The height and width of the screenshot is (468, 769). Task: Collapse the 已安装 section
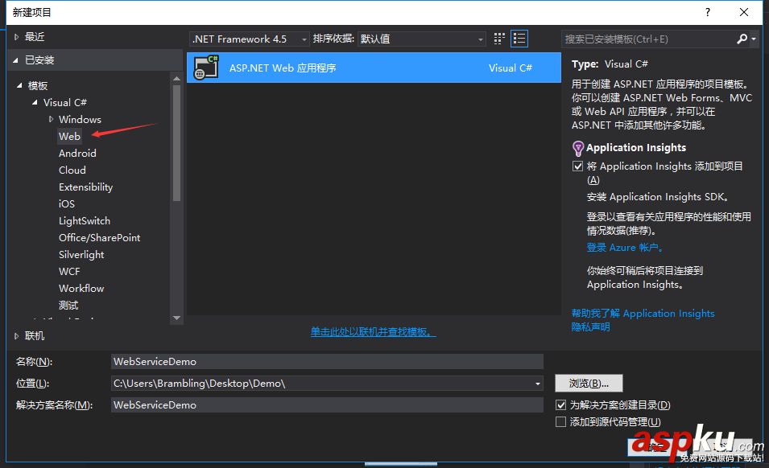pos(15,60)
